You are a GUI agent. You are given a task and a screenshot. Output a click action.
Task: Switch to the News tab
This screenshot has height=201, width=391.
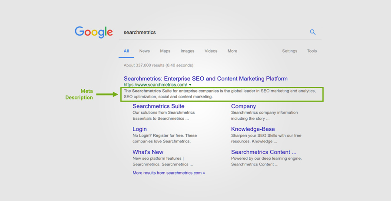pos(144,51)
